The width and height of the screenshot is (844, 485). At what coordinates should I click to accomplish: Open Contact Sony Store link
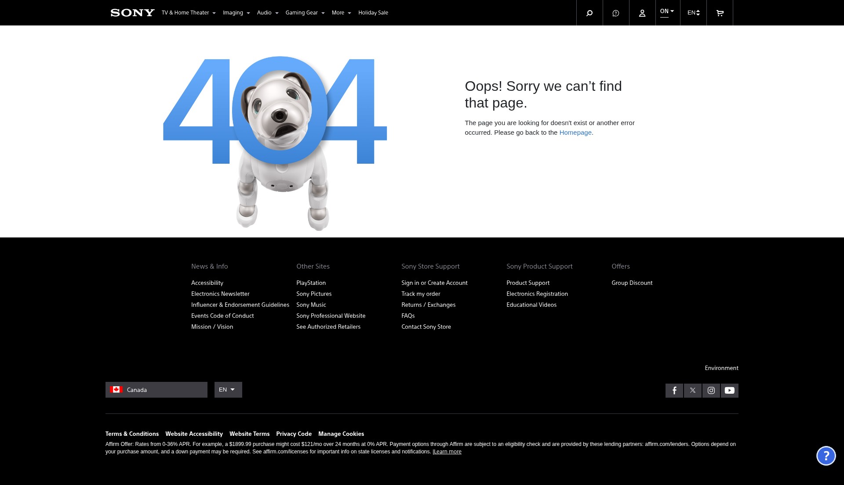(x=426, y=327)
